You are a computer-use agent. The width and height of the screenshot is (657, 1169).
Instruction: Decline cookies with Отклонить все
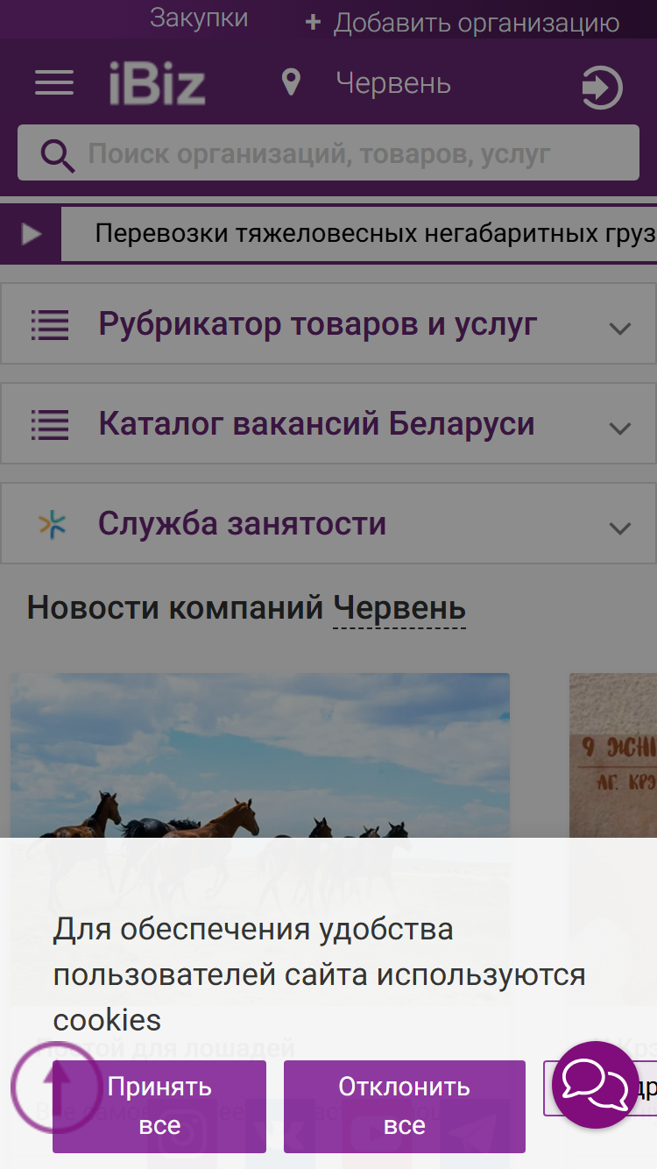coord(405,1106)
